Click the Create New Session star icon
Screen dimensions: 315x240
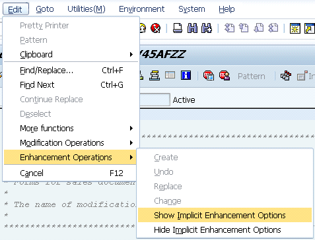(295, 28)
